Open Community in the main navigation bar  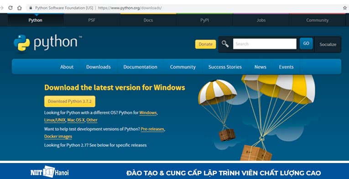(183, 67)
